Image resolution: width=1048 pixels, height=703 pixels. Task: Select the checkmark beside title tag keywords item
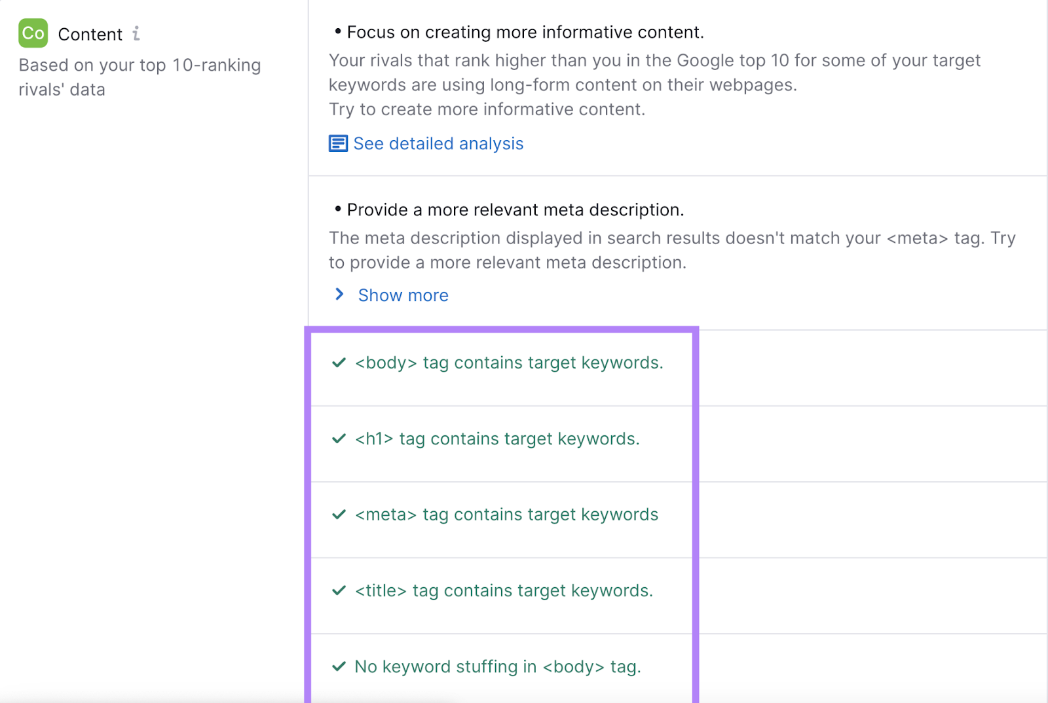[x=338, y=590]
